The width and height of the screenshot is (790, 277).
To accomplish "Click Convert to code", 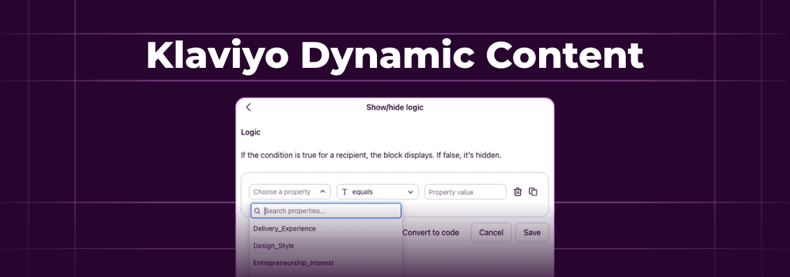I will pyautogui.click(x=431, y=233).
